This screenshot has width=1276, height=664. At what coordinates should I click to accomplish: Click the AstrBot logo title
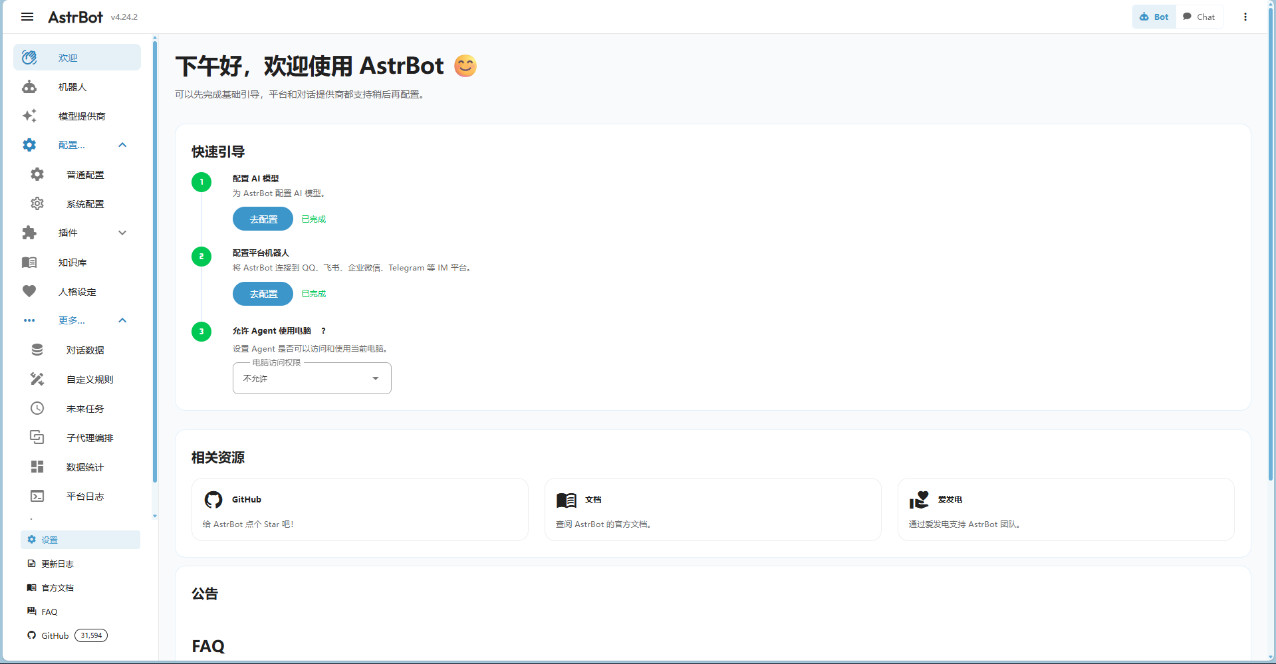click(75, 17)
